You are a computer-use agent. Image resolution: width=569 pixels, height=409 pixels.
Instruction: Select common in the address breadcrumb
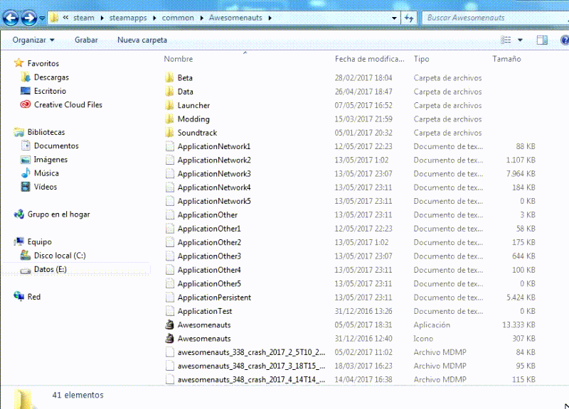pos(178,18)
